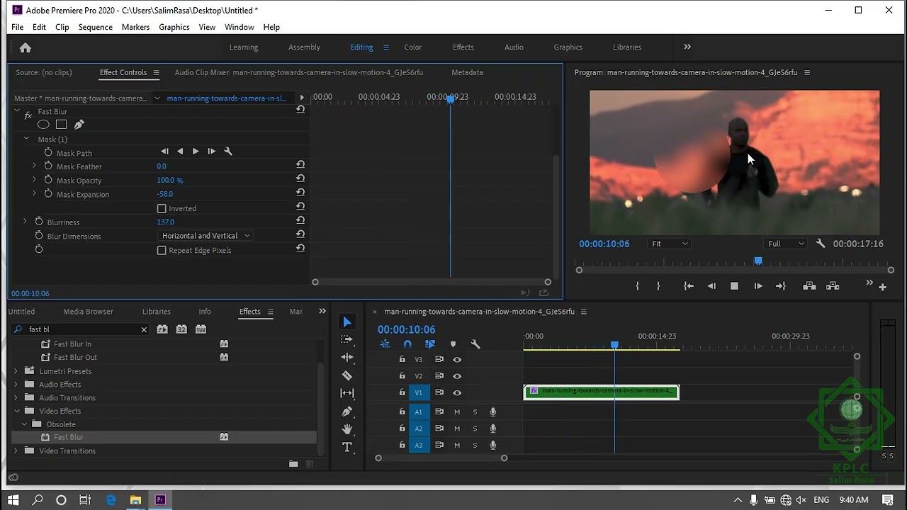Image resolution: width=907 pixels, height=510 pixels.
Task: Open Blur Dimensions dropdown
Action: pyautogui.click(x=205, y=236)
